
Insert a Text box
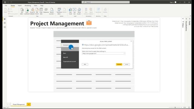point(75,11)
